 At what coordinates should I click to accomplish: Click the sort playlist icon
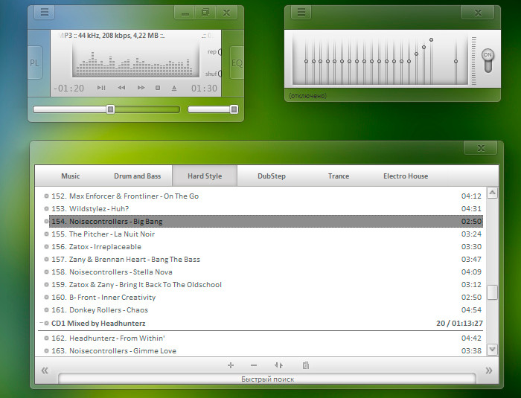[278, 365]
